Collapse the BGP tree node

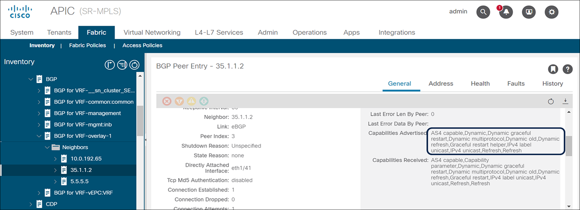tap(31, 79)
